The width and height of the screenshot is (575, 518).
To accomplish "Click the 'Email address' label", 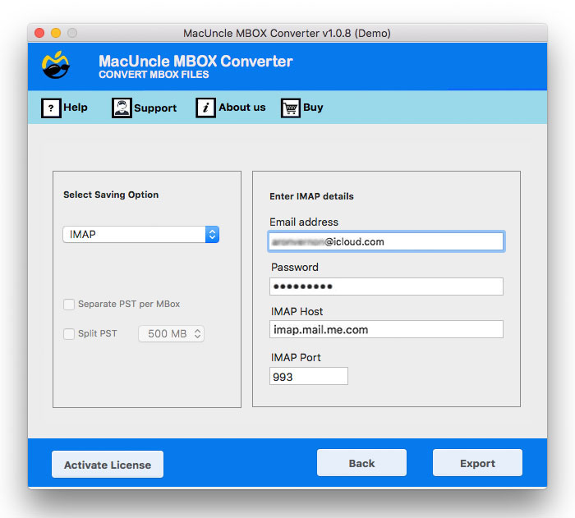I will tap(304, 222).
